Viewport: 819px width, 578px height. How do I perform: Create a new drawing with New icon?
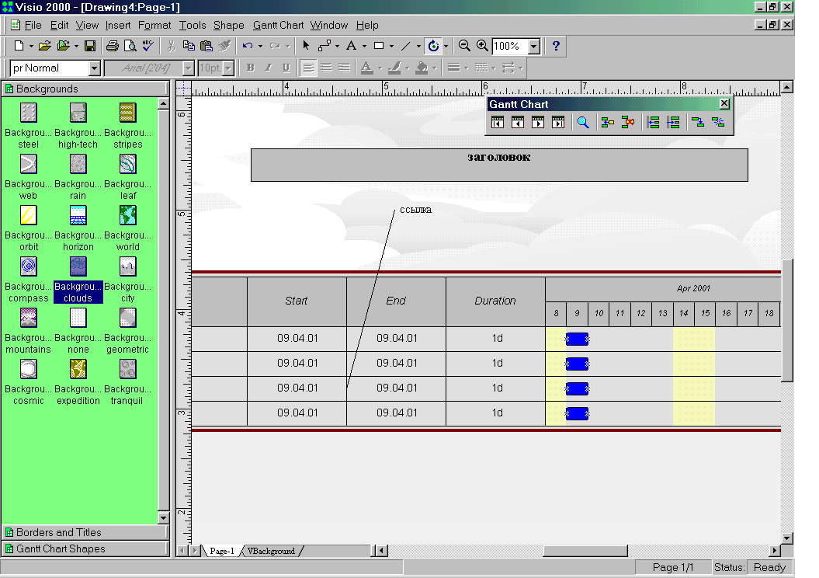tap(19, 46)
